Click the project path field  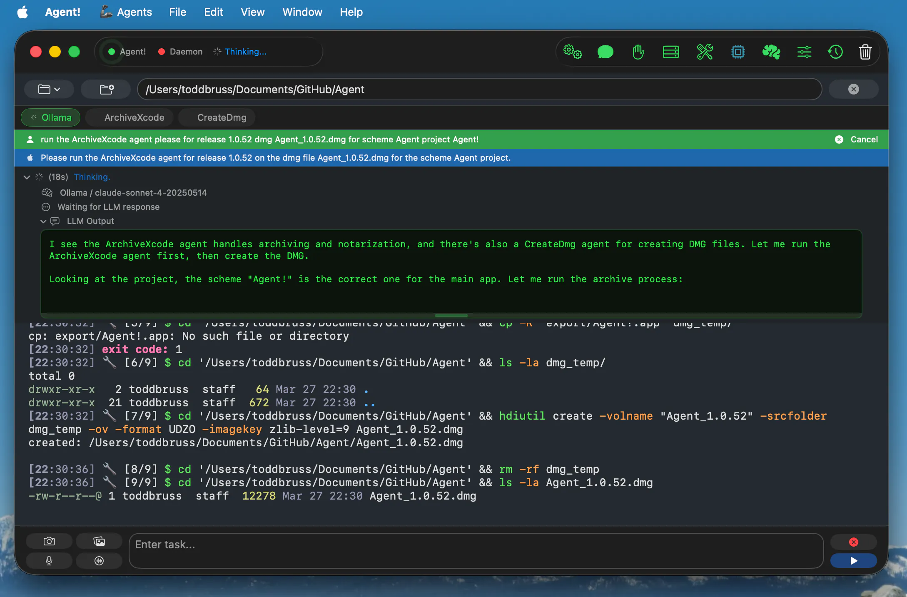[x=480, y=89]
